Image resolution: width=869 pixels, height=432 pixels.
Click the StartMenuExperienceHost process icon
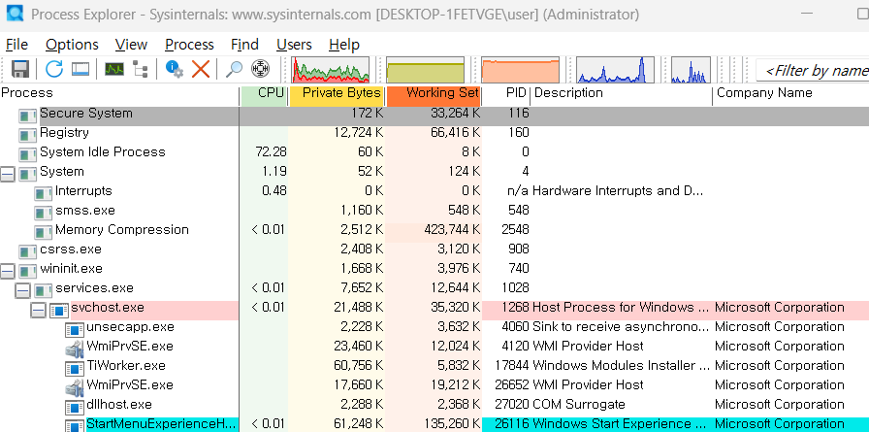(x=75, y=426)
